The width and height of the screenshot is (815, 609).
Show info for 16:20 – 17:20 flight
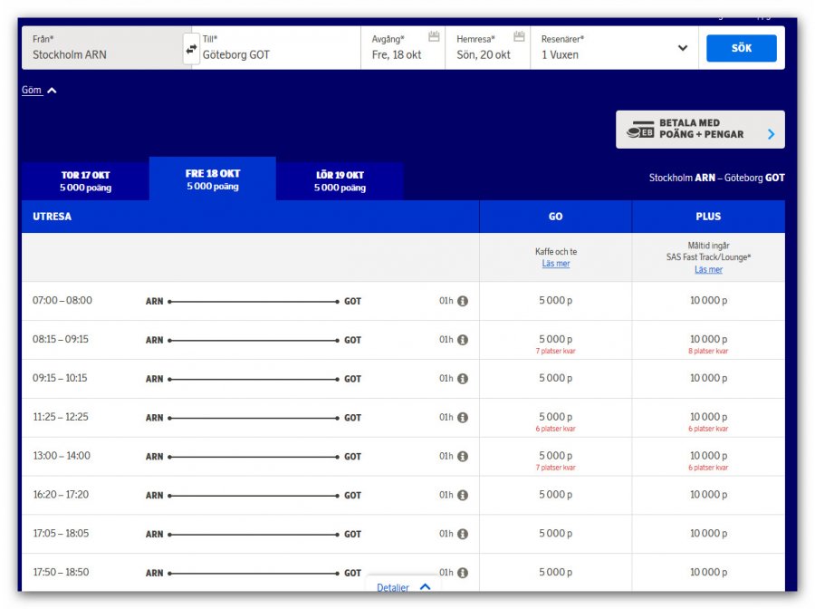[x=463, y=496]
